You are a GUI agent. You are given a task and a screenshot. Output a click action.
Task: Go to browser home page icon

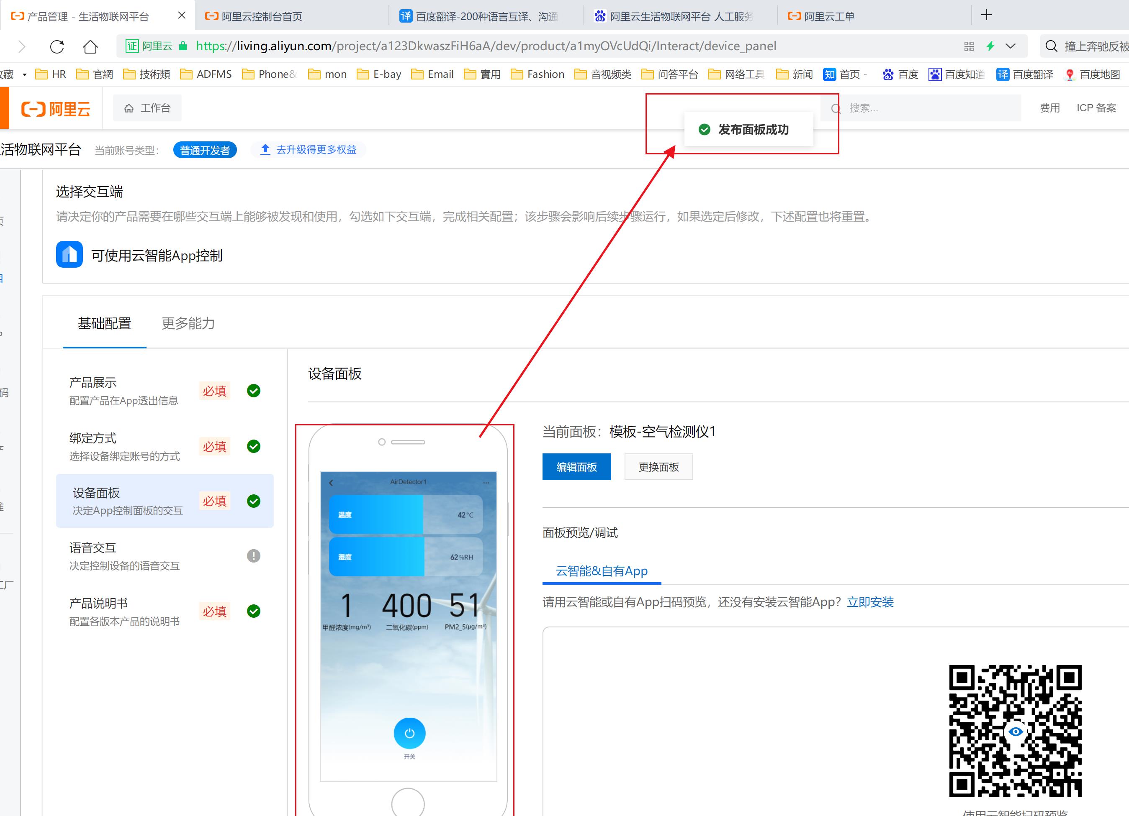(x=90, y=47)
